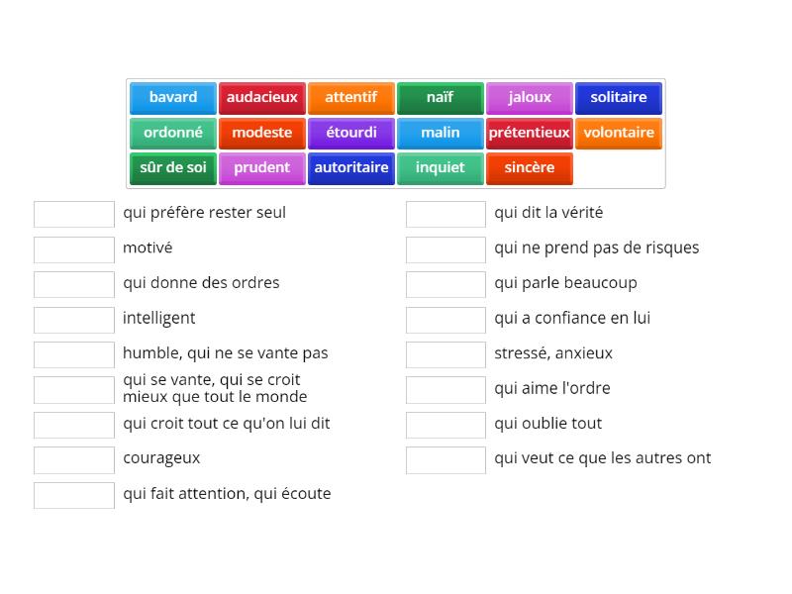792x594 pixels.
Task: Choose the "prétentieux" tile
Action: coord(529,133)
